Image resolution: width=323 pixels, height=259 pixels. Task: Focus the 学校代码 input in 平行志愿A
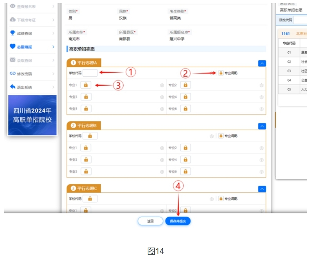pyautogui.click(x=90, y=73)
